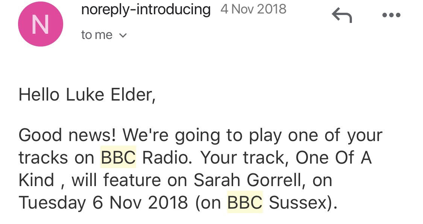423x224 pixels.
Task: Tap the reply arrow icon
Action: coord(341,16)
